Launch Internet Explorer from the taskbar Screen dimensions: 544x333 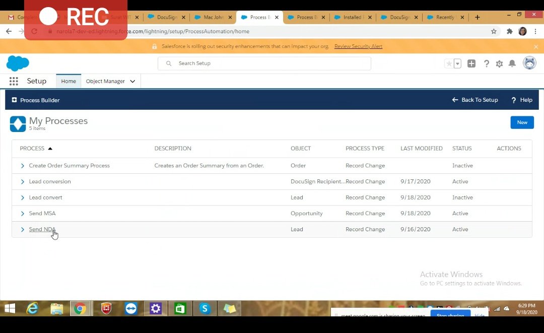click(x=32, y=308)
